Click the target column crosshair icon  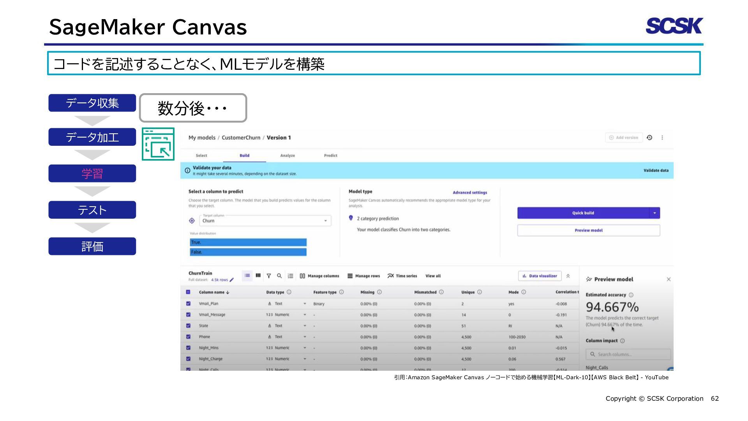click(192, 221)
